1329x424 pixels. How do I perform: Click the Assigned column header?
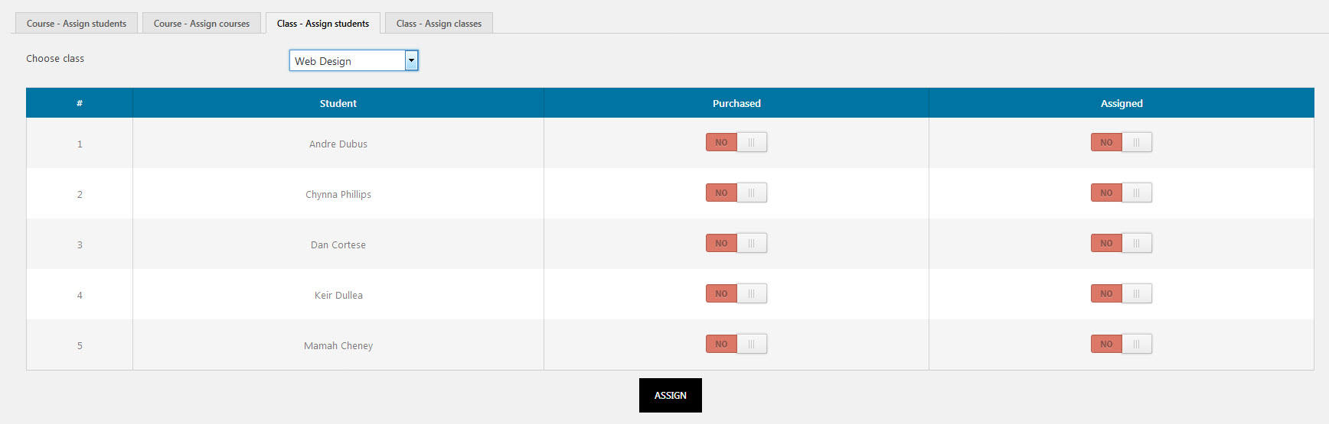tap(1122, 103)
